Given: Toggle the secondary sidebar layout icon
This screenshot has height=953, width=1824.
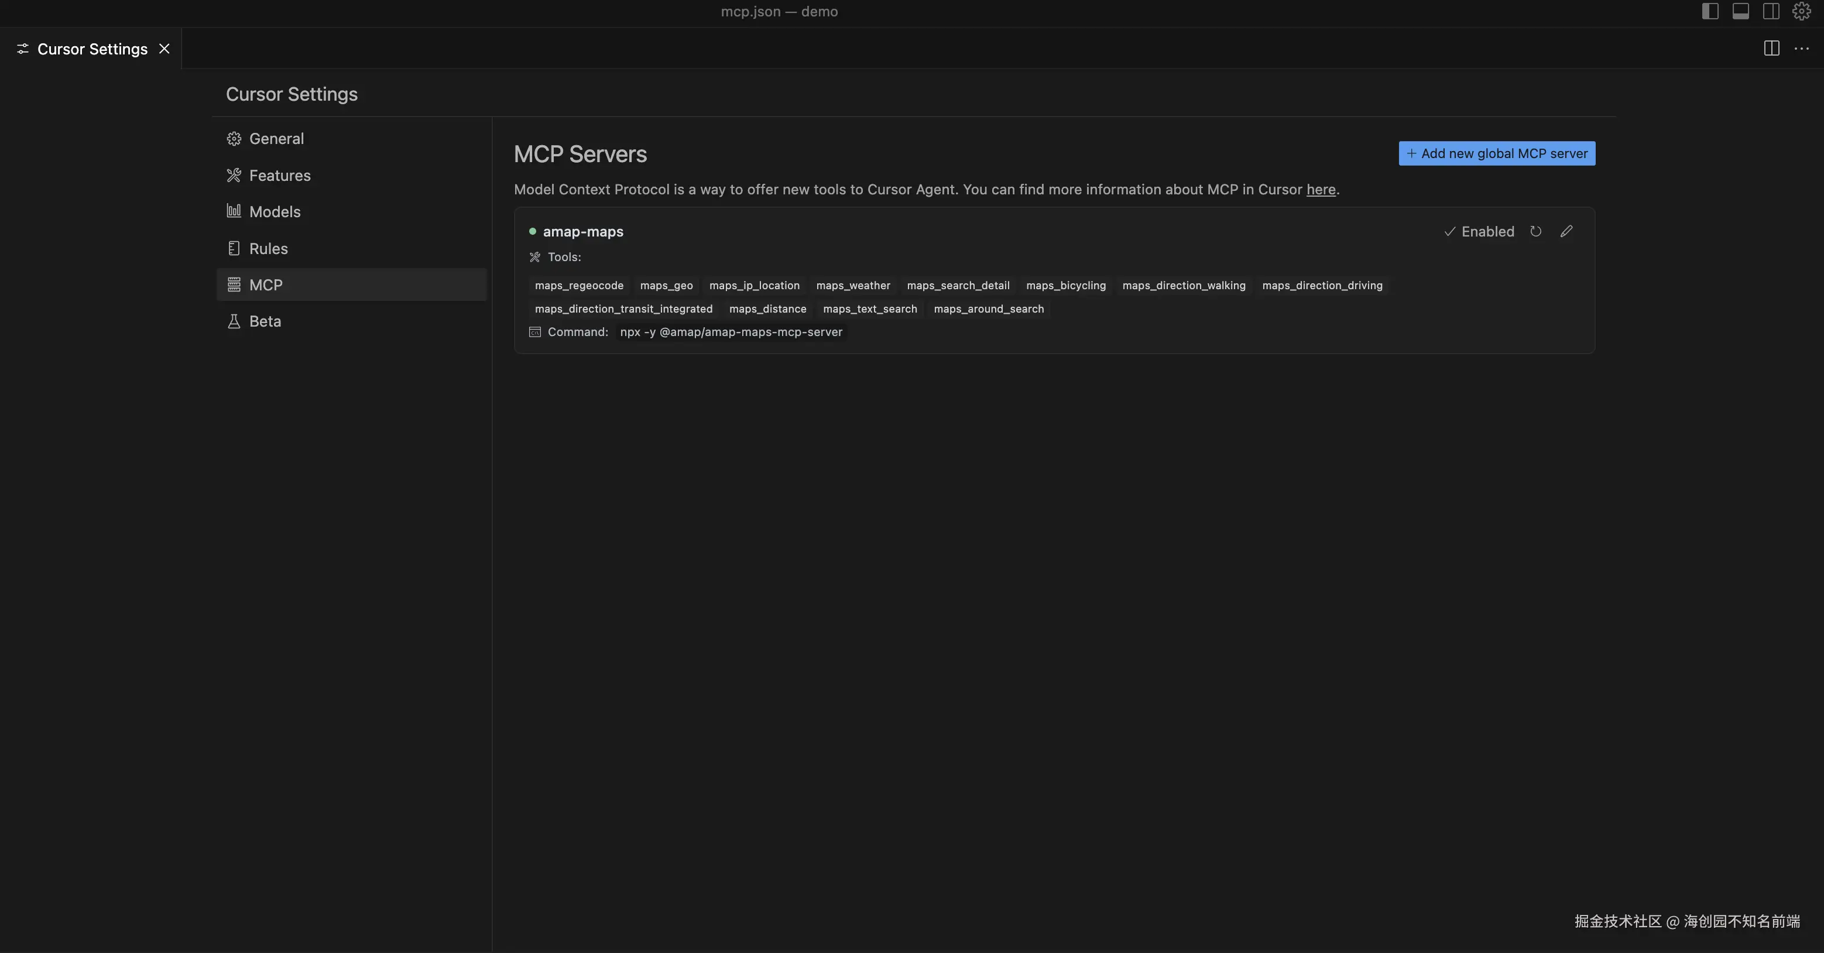Looking at the screenshot, I should (x=1771, y=11).
